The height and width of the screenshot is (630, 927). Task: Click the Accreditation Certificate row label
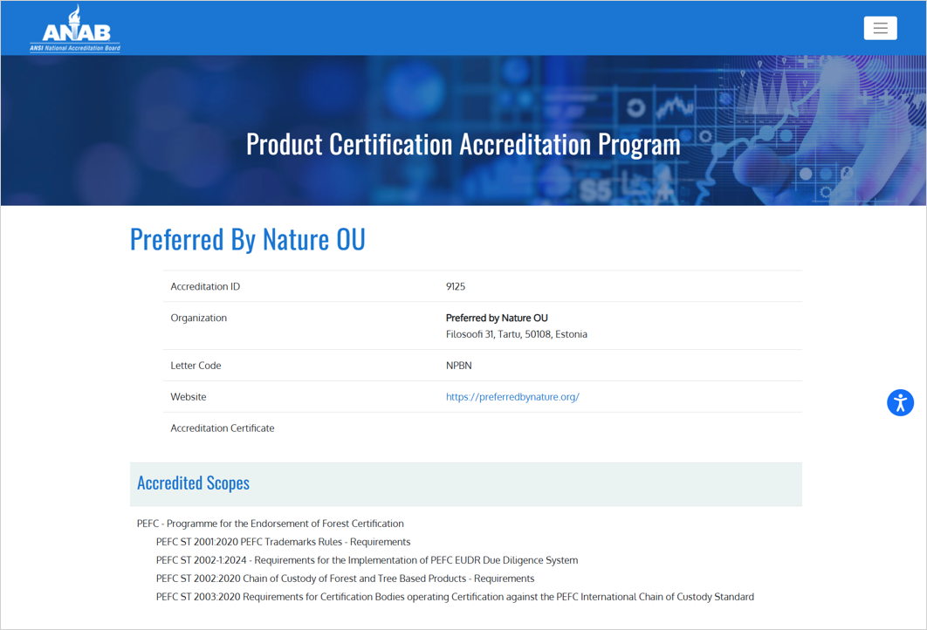223,428
